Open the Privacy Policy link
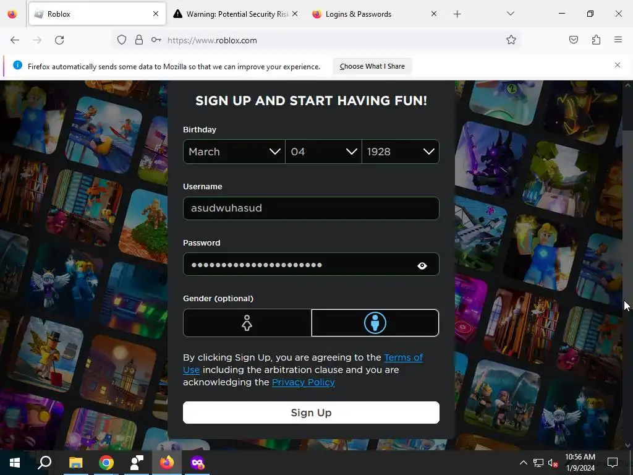 coord(303,382)
